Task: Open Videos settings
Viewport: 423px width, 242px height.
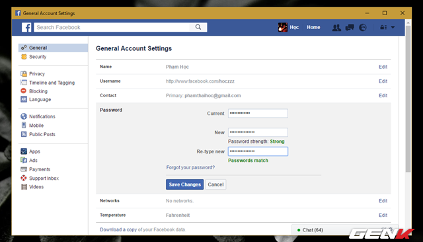Action: click(36, 186)
